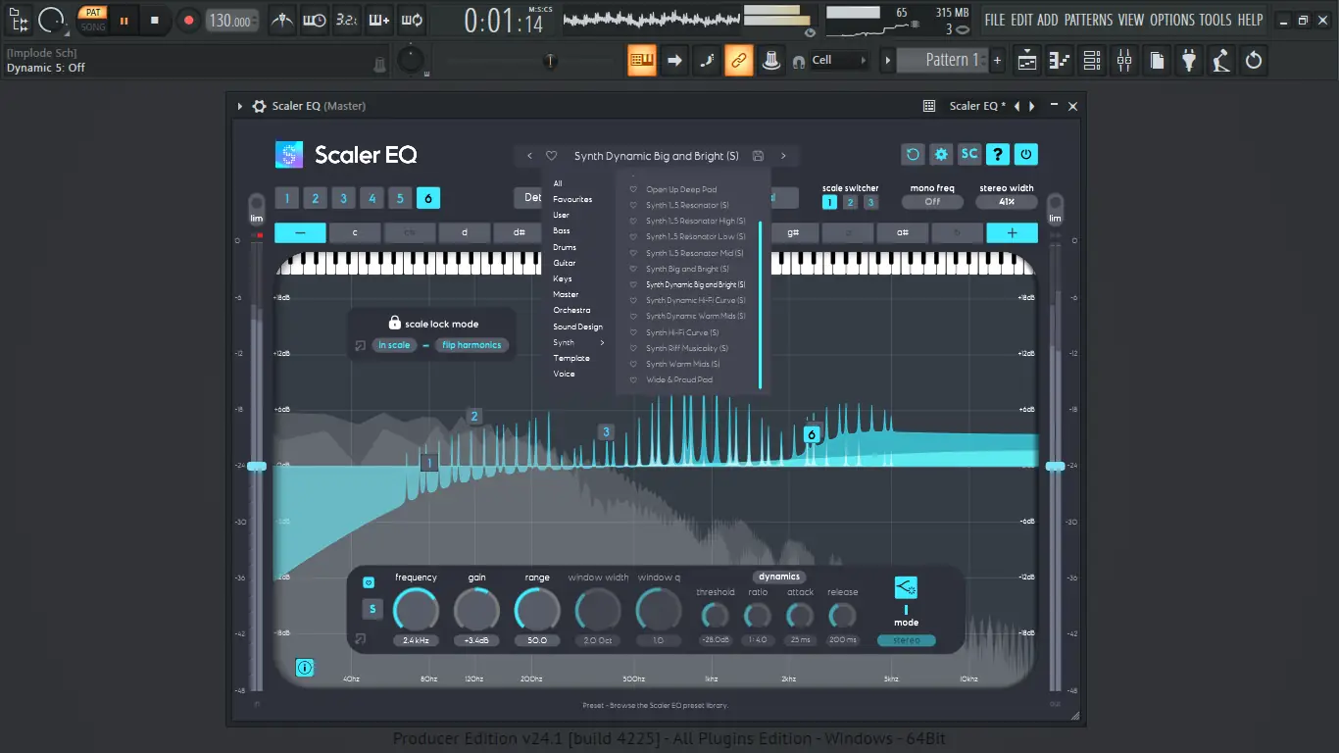Open the FL Studio playlist view icon
This screenshot has width=1339, height=753.
point(1027,61)
